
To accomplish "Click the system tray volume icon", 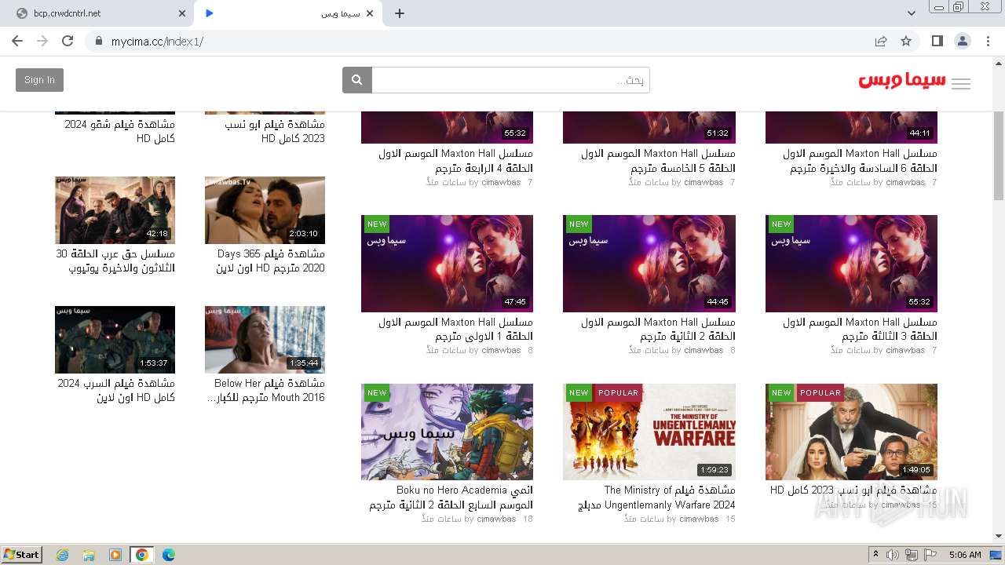I will click(x=894, y=555).
